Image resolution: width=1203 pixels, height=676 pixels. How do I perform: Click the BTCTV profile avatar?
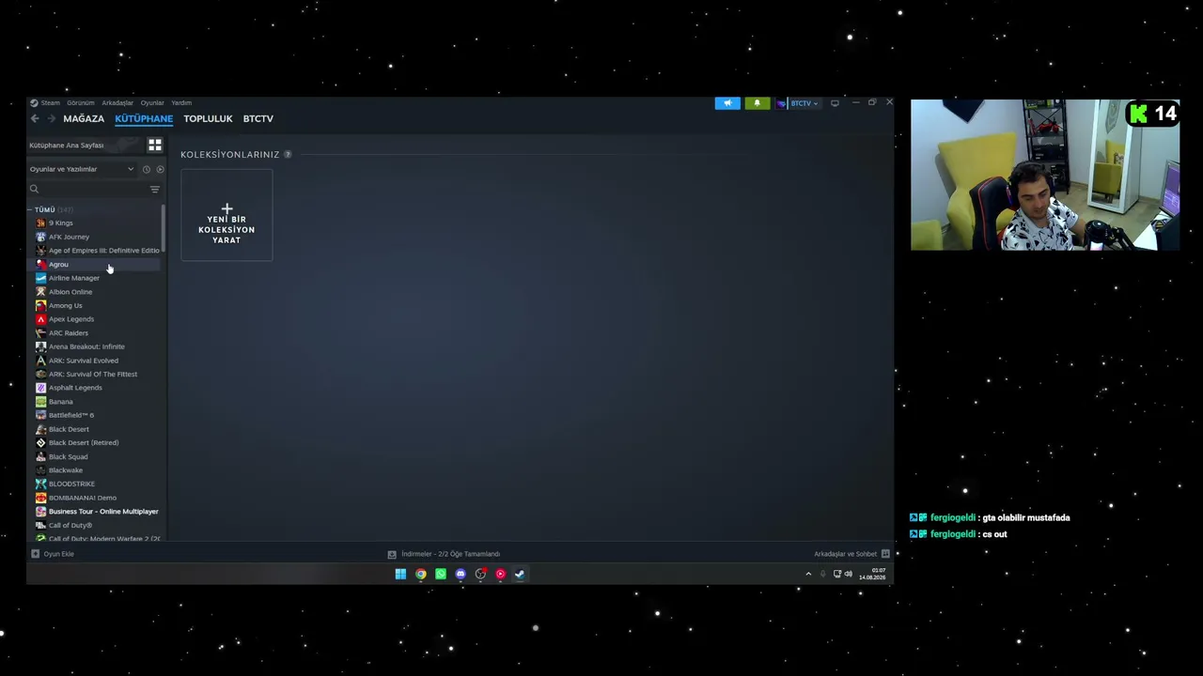pos(781,103)
